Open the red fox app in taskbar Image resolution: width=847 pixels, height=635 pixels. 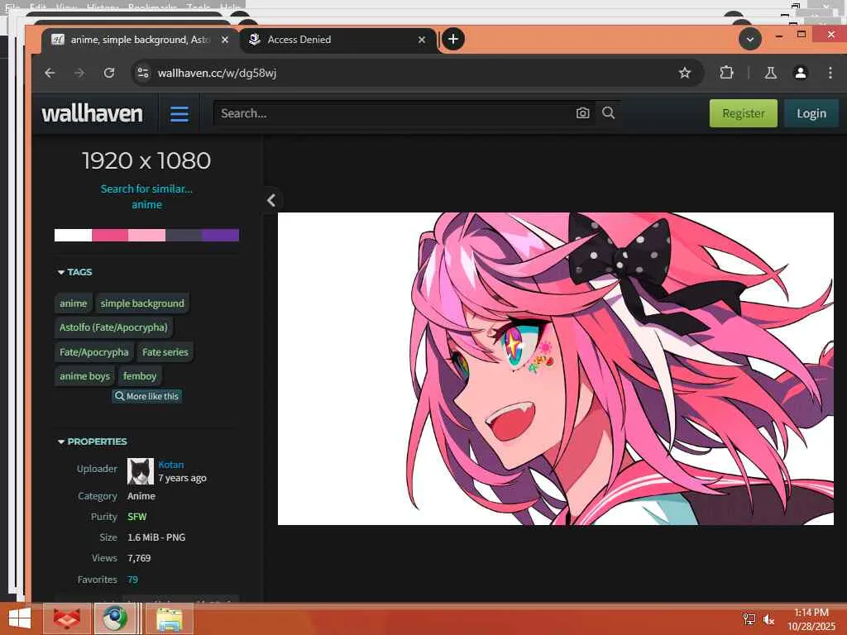pos(67,618)
